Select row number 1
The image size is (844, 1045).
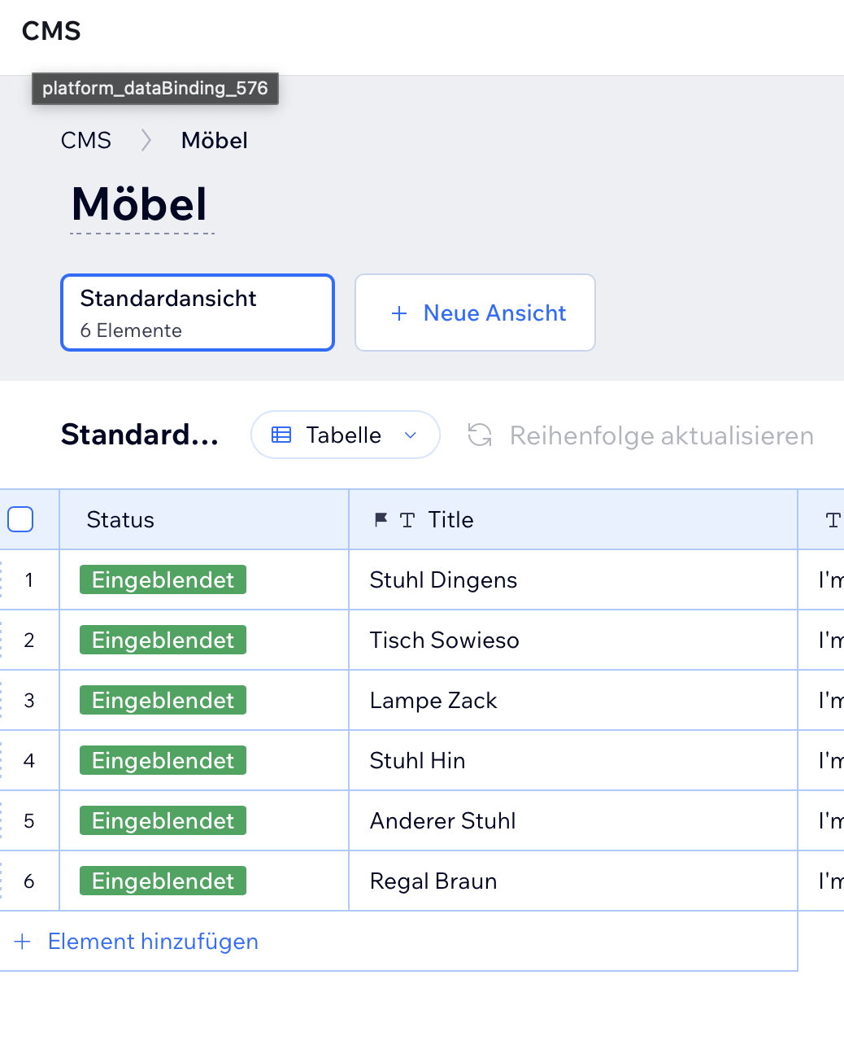tap(29, 580)
